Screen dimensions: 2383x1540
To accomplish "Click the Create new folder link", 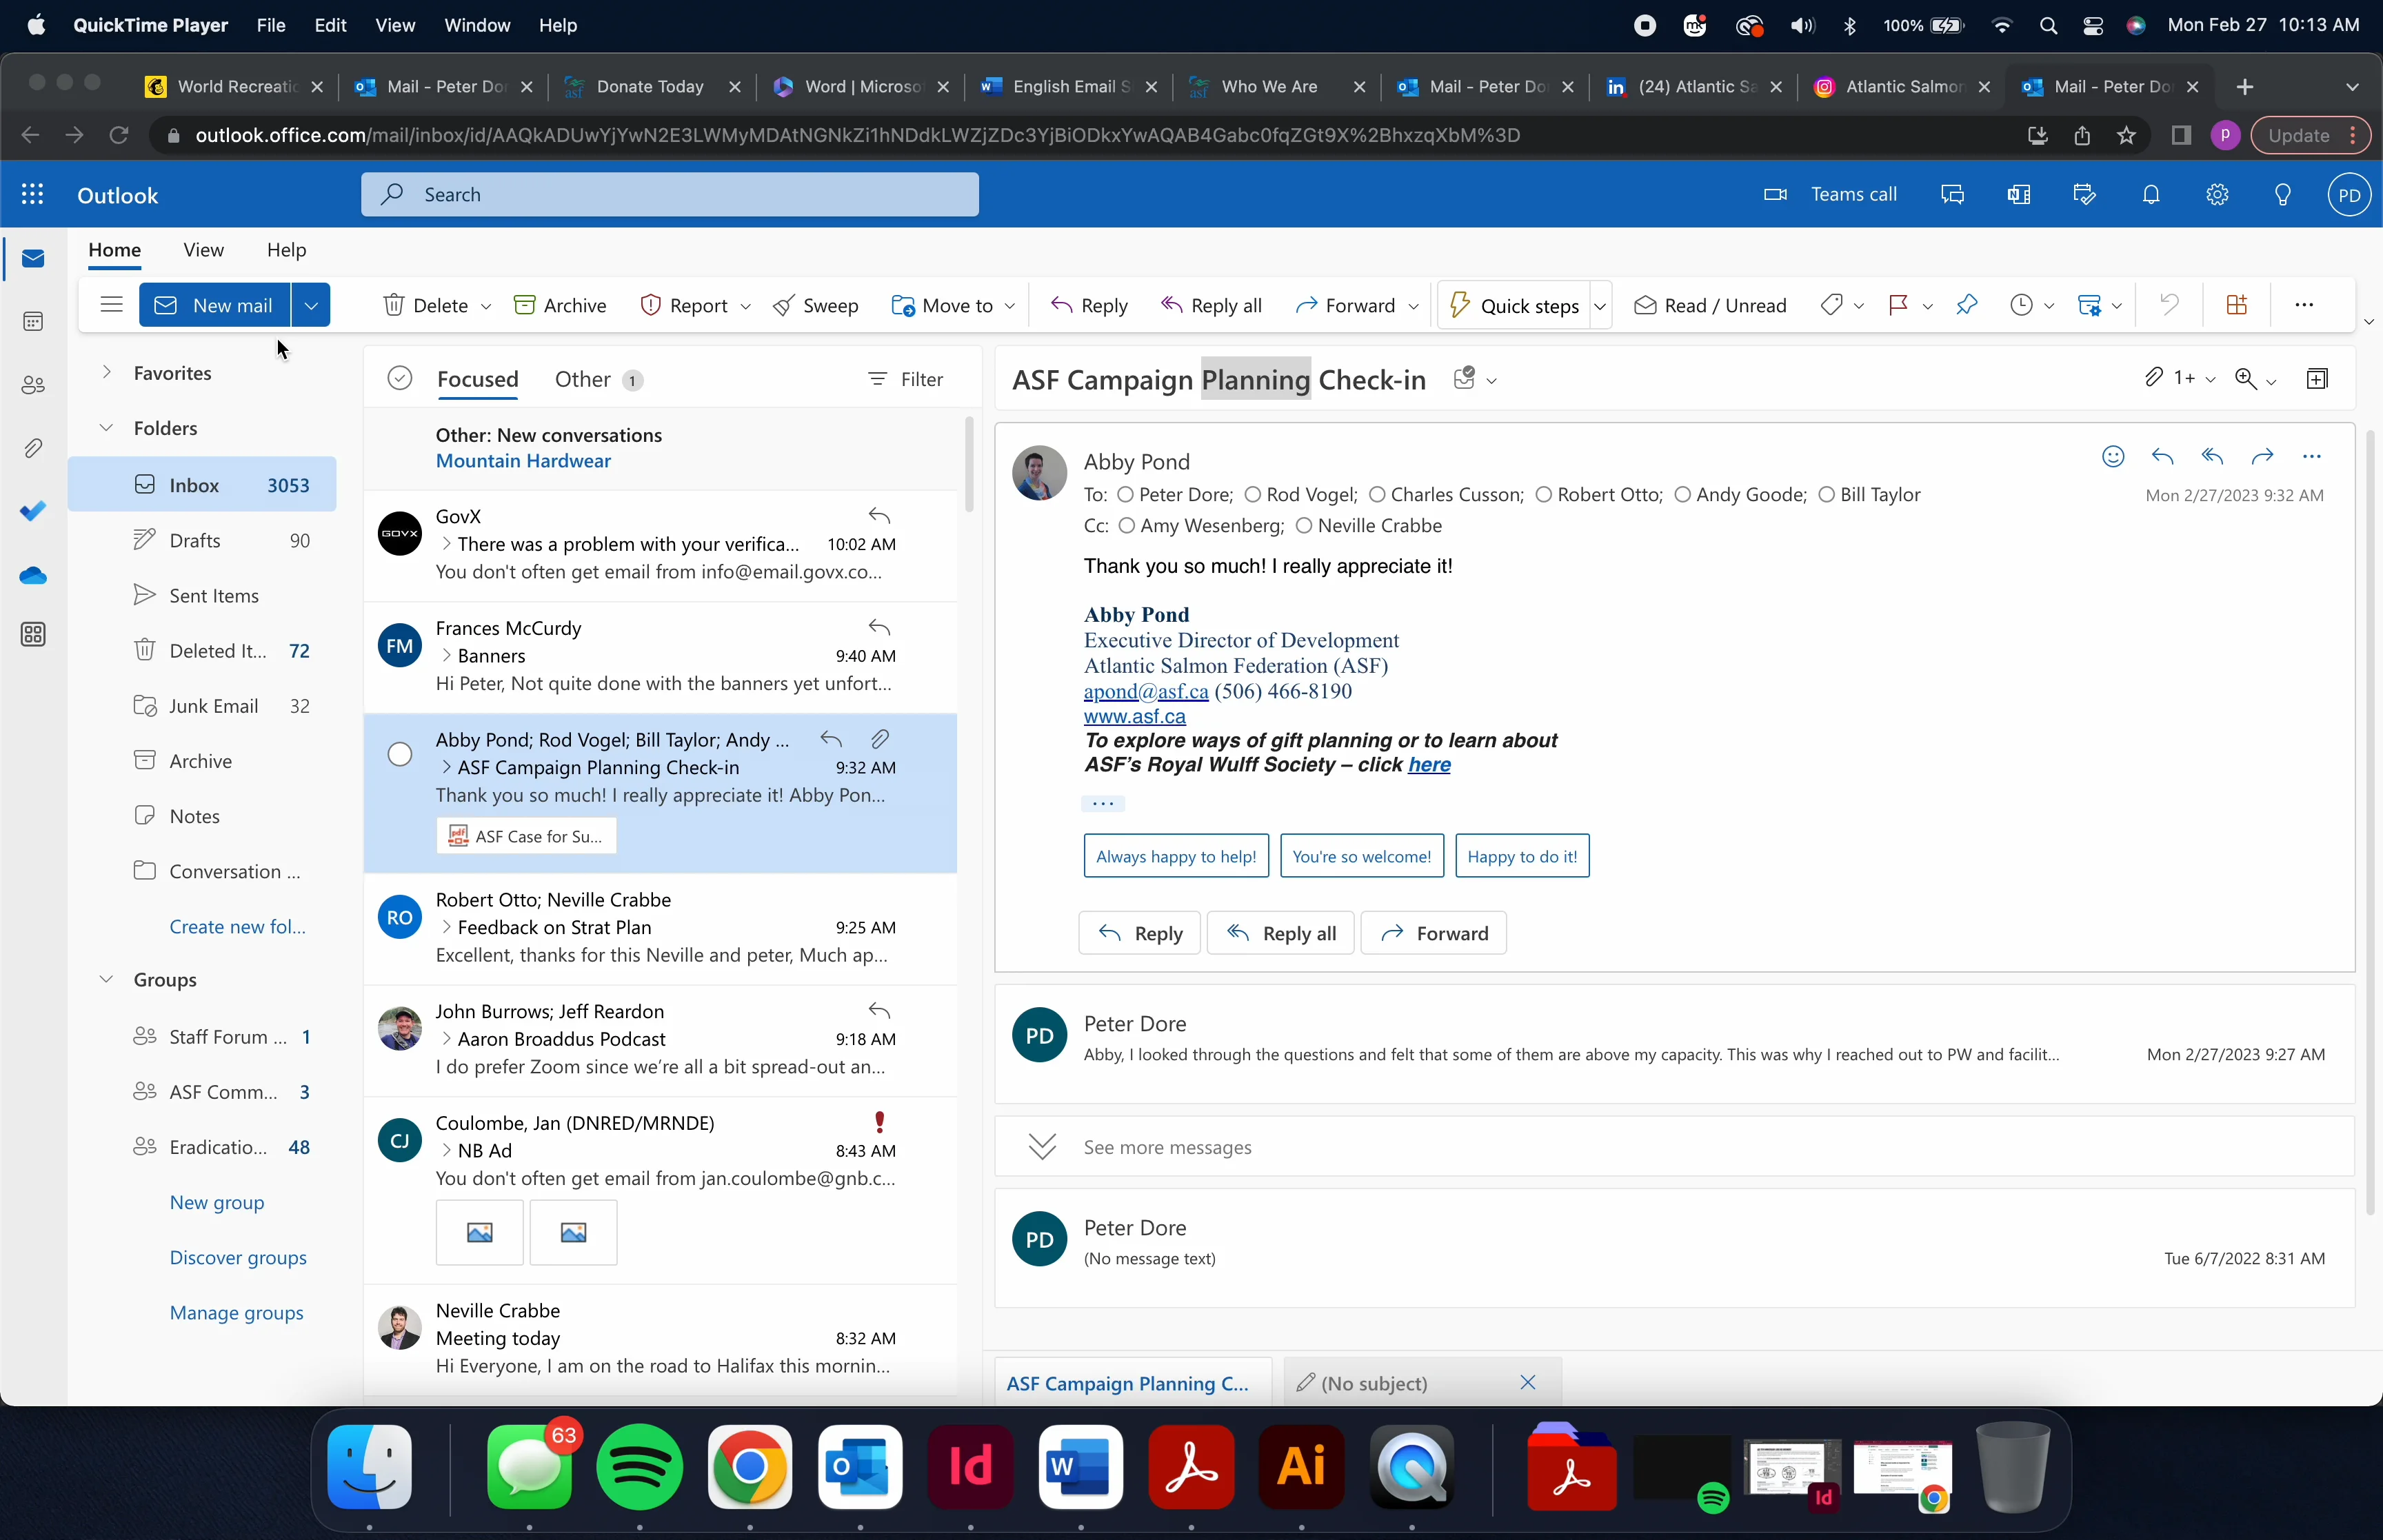I will pyautogui.click(x=237, y=927).
